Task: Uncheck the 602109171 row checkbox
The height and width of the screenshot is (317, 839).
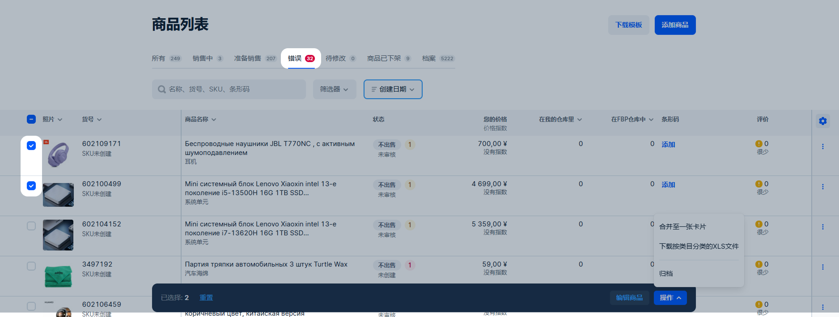Action: (31, 146)
